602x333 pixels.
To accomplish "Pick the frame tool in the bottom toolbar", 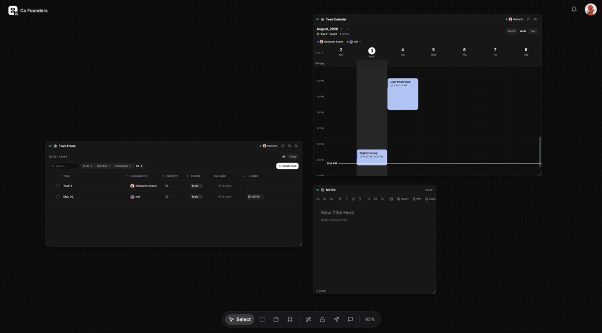I will (290, 319).
